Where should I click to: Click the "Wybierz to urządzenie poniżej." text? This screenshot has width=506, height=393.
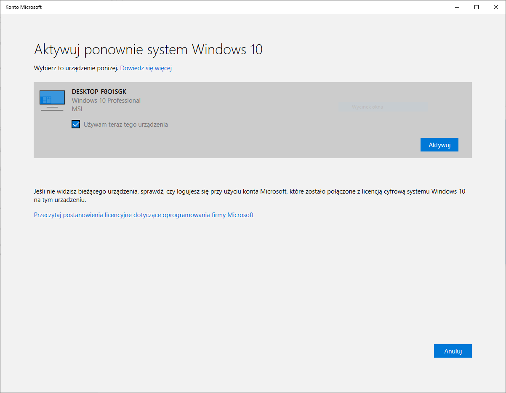pos(76,68)
